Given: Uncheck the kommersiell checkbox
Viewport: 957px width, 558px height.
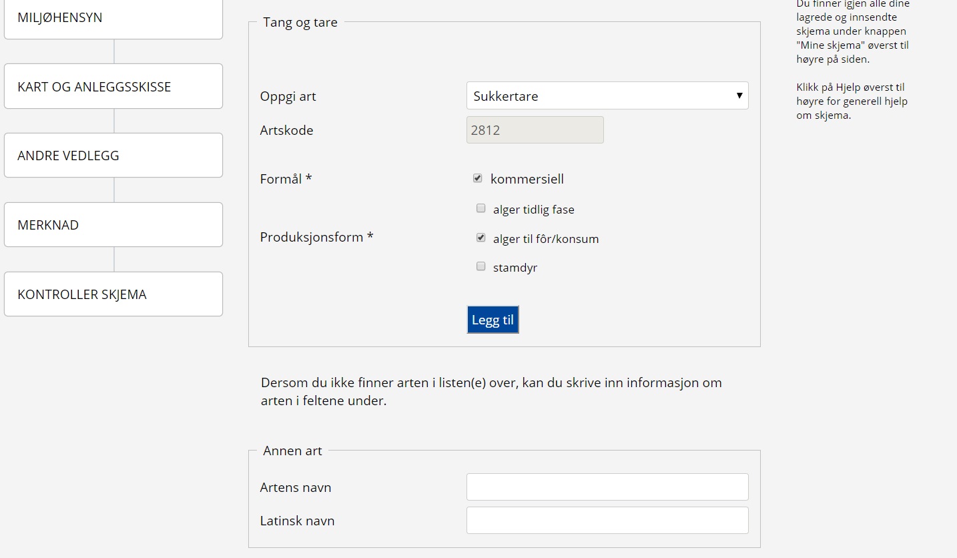Looking at the screenshot, I should 478,179.
